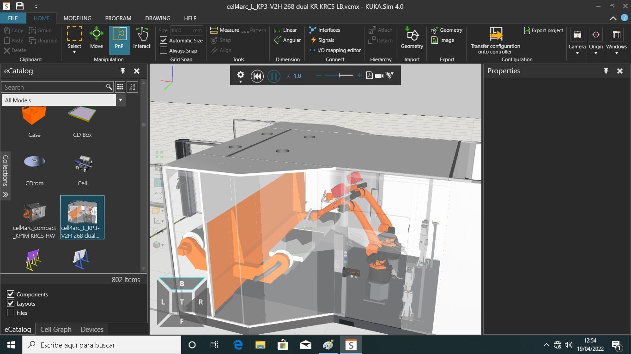631x354 pixels.
Task: Open the Select tool dropdown
Action: click(74, 52)
